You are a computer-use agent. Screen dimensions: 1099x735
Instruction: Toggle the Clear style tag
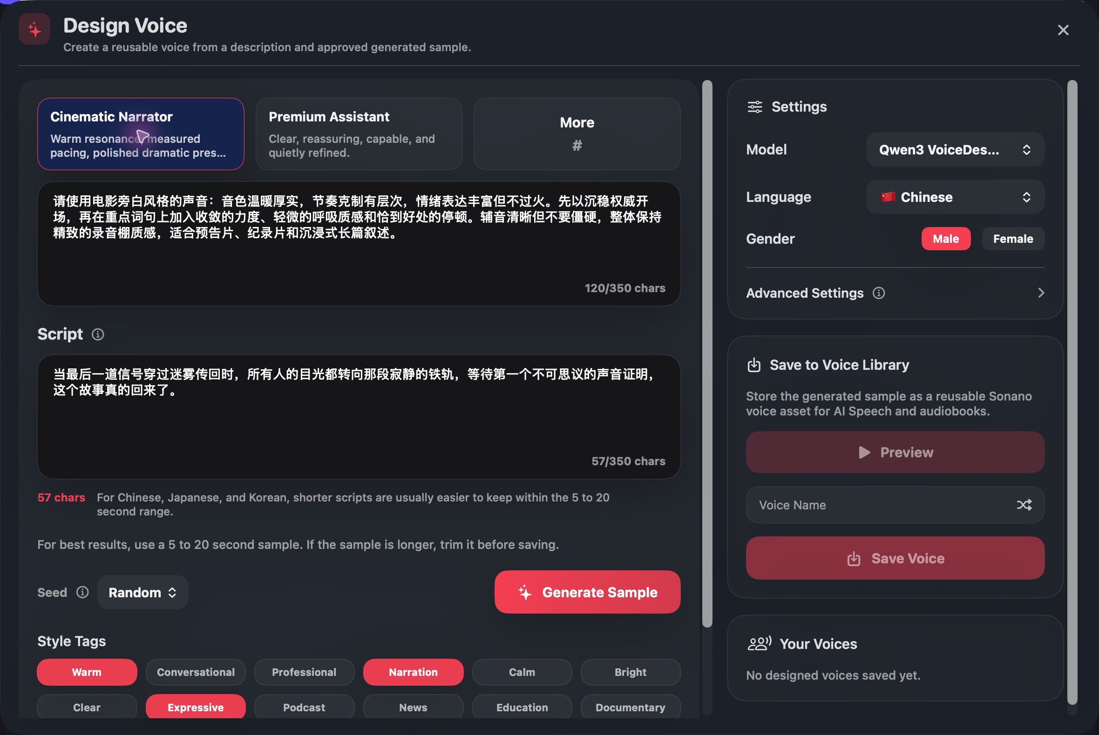point(87,707)
